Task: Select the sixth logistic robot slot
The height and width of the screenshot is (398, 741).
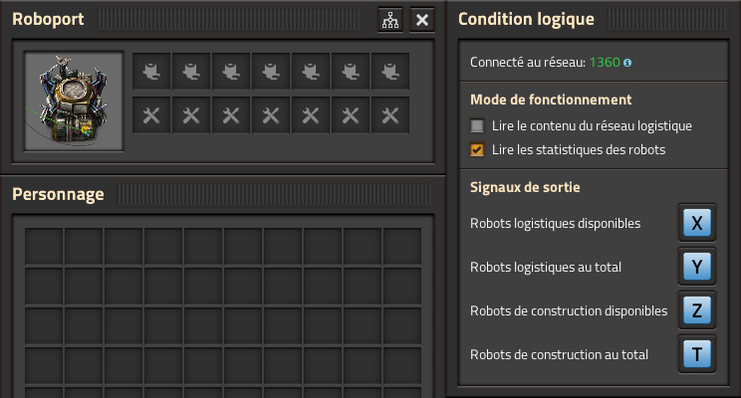Action: [351, 72]
